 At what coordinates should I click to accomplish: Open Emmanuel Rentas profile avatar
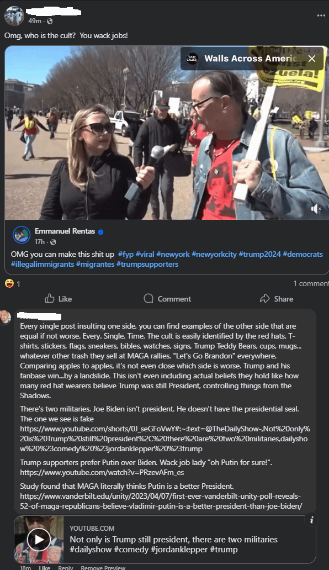[22, 235]
